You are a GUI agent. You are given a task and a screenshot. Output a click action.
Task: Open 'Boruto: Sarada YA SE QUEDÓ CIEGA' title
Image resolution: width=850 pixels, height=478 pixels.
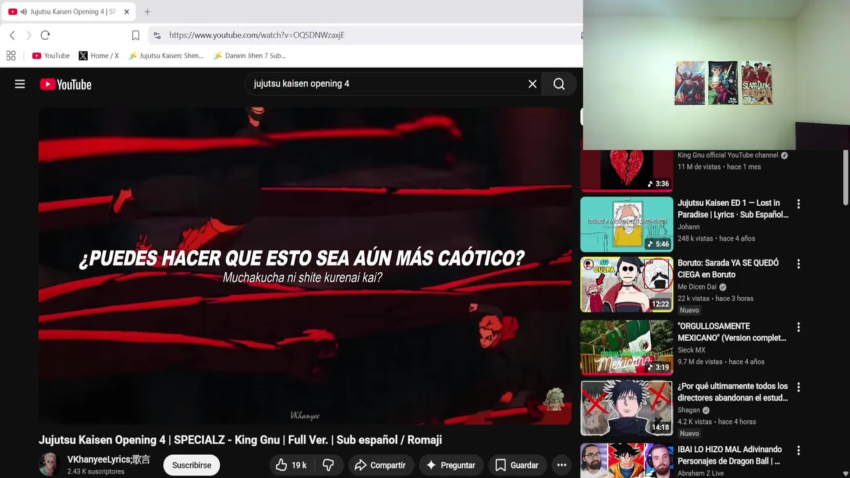(728, 269)
